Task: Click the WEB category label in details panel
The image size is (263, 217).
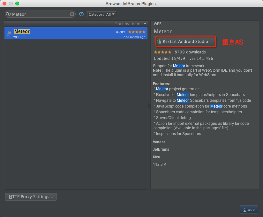Action: 157,24
